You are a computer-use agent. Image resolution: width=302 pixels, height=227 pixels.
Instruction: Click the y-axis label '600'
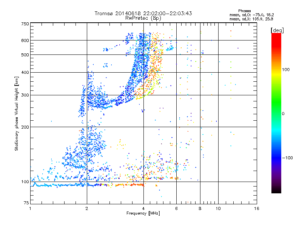[25, 40]
